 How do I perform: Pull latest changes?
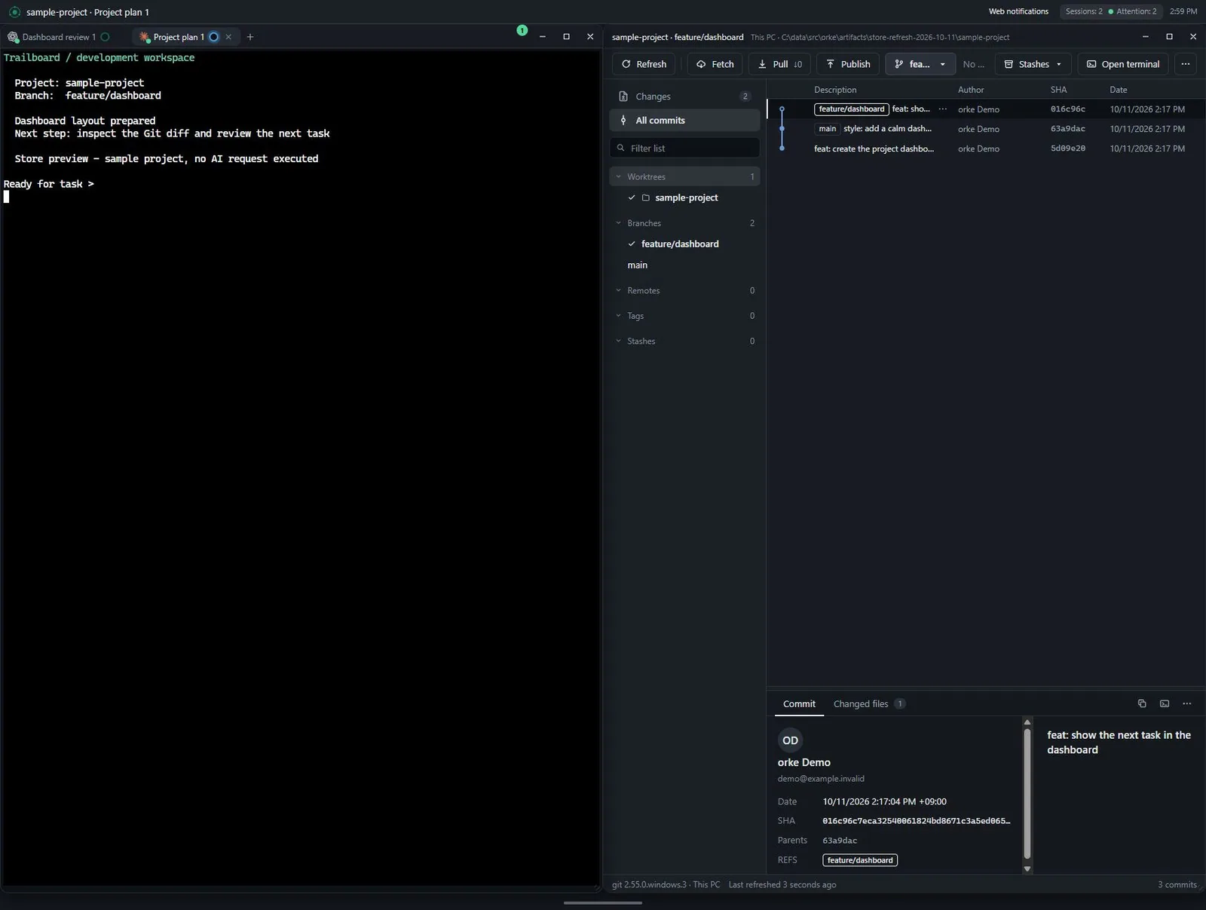[x=779, y=64]
